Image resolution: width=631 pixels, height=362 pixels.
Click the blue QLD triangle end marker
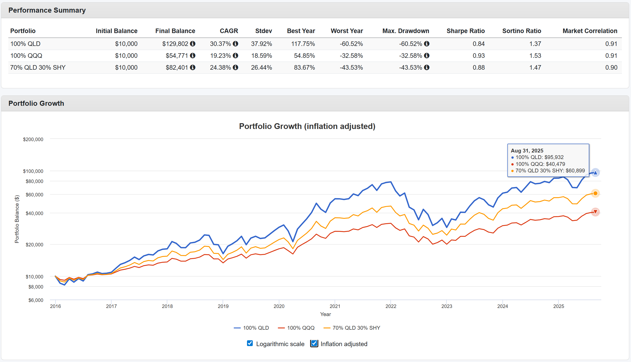(x=595, y=173)
